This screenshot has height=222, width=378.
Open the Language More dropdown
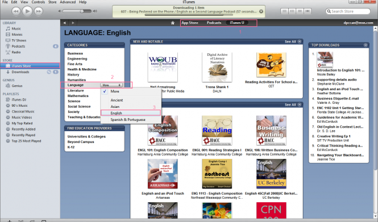tap(111, 85)
